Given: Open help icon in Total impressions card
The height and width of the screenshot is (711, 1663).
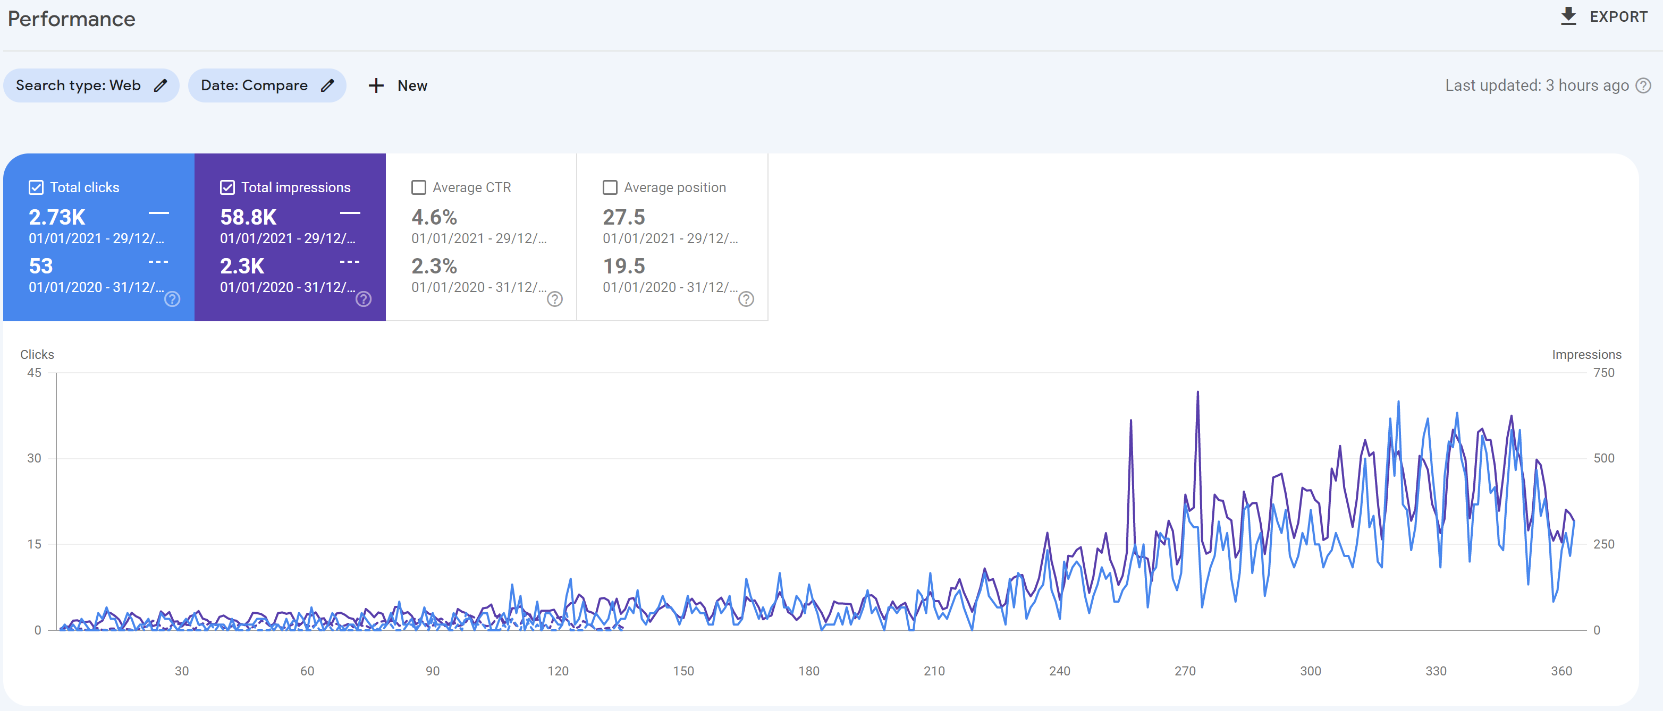Looking at the screenshot, I should [364, 299].
